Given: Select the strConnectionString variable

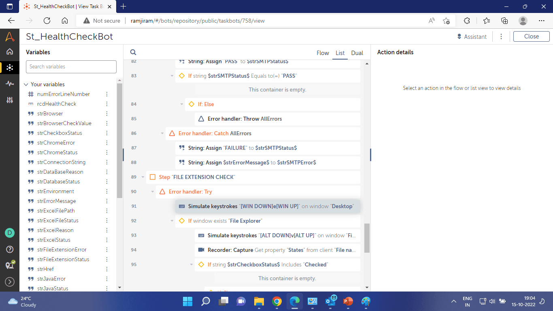Looking at the screenshot, I should click(61, 162).
